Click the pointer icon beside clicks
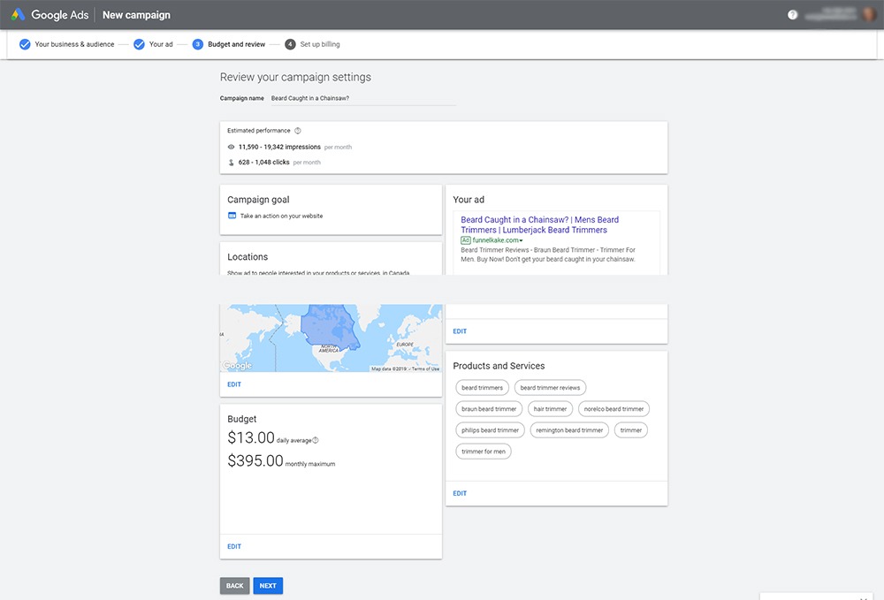 coord(231,163)
